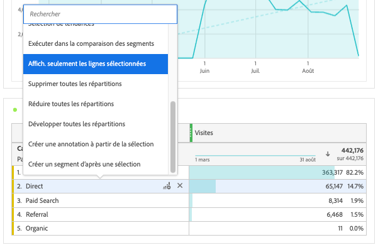Screen dimensions: 378x245
Task: Select the Referral row
Action: (100, 214)
